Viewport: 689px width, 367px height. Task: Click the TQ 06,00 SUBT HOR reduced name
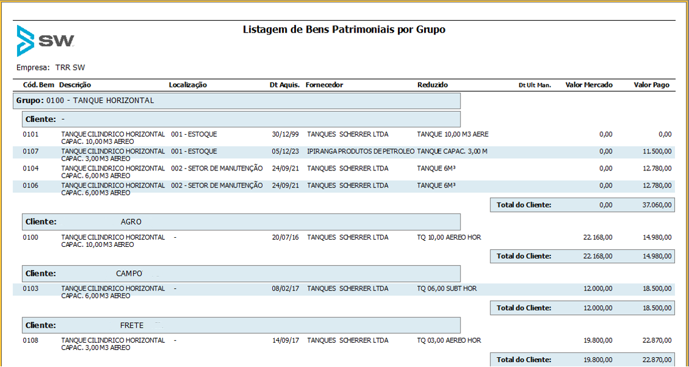click(447, 289)
